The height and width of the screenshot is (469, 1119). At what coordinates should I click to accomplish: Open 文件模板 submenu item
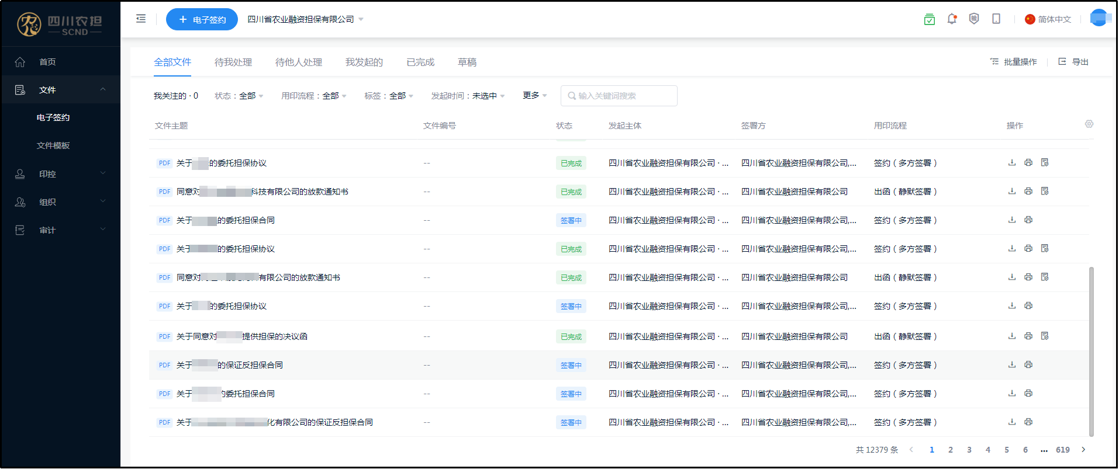click(53, 145)
